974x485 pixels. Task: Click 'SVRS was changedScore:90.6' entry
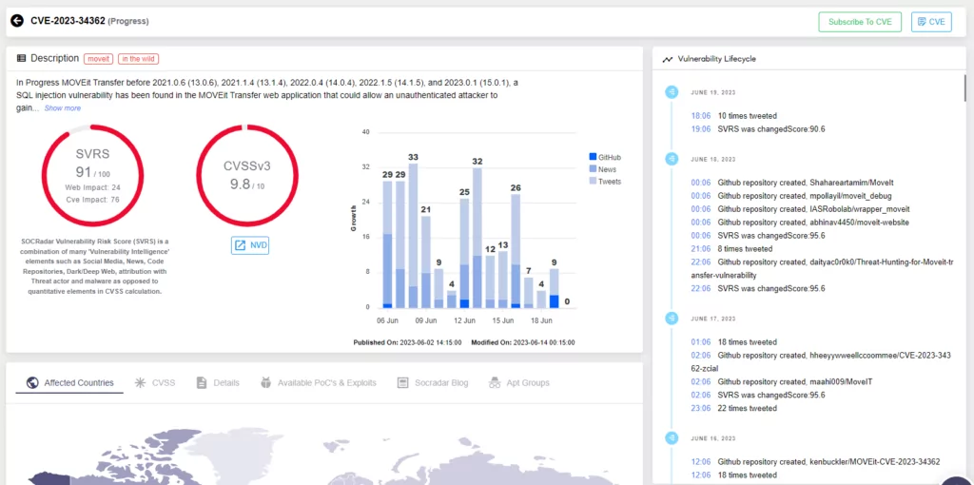pos(771,129)
